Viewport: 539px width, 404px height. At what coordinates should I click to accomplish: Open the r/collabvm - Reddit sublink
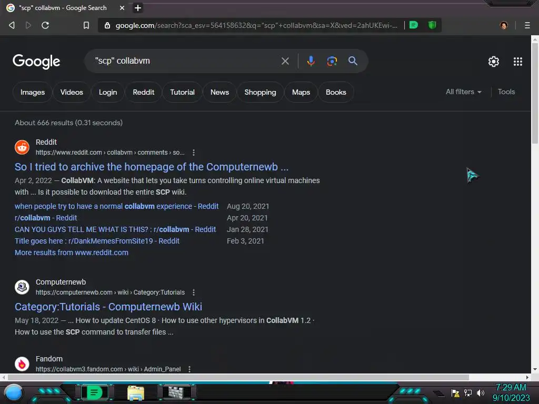pos(46,218)
